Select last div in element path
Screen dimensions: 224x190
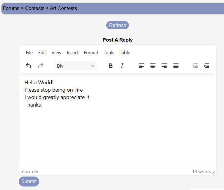[x=35, y=172]
